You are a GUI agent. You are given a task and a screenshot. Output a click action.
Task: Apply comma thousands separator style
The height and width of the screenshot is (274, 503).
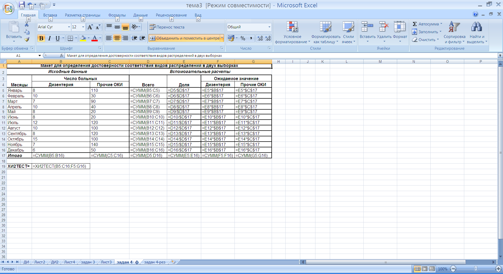[251, 38]
